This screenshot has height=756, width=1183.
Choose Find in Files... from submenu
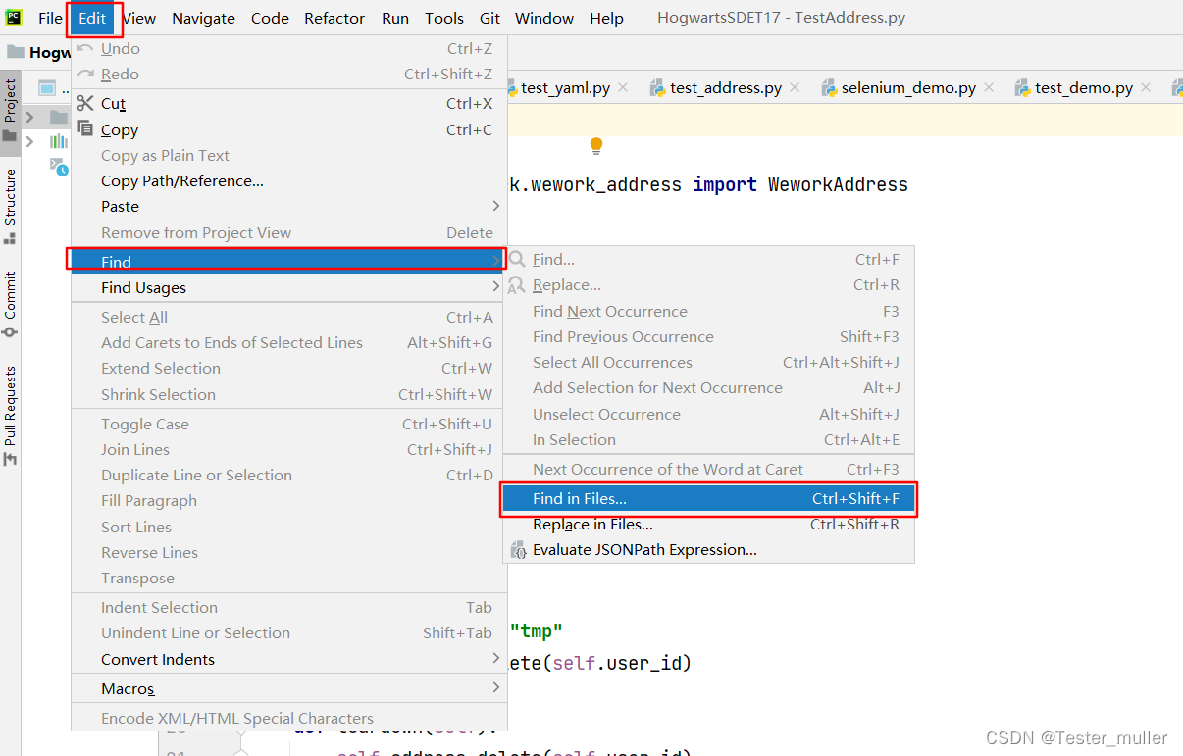(x=708, y=499)
